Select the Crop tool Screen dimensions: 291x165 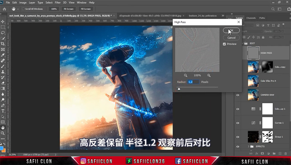click(x=3, y=44)
